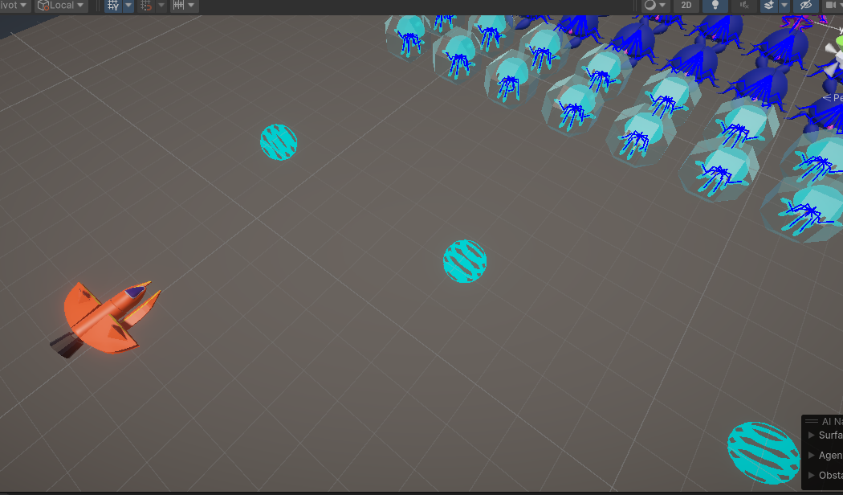Click the cyan sphere nearest the spaceship

tap(465, 261)
